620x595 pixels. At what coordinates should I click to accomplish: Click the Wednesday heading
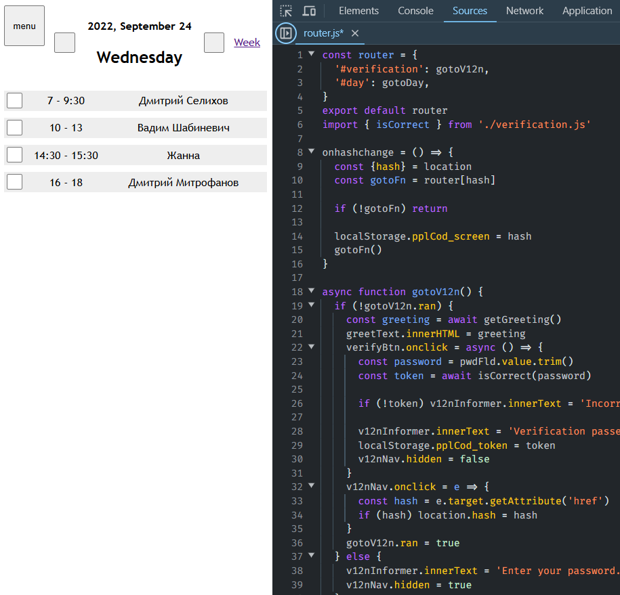coord(139,58)
